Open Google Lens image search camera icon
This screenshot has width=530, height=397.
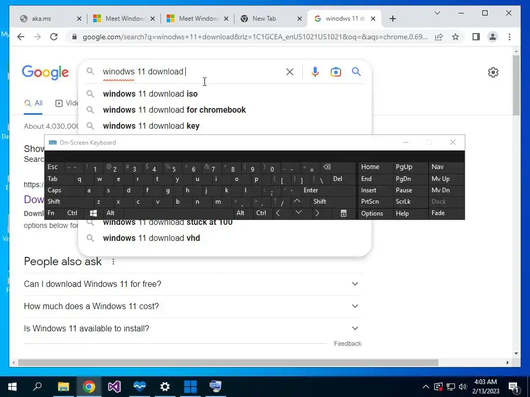(x=335, y=71)
